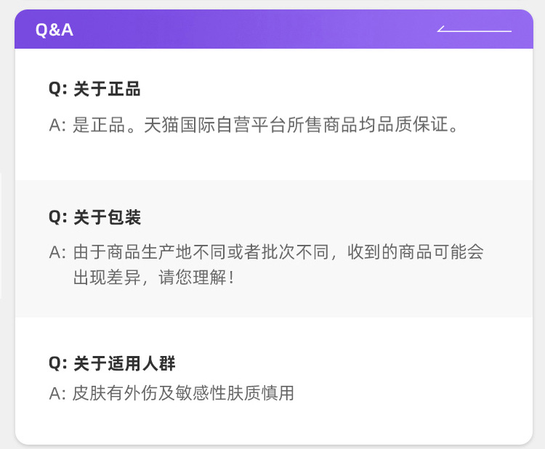
Task: Click the A: label before 皮肤有外伤
Action: pyautogui.click(x=58, y=394)
